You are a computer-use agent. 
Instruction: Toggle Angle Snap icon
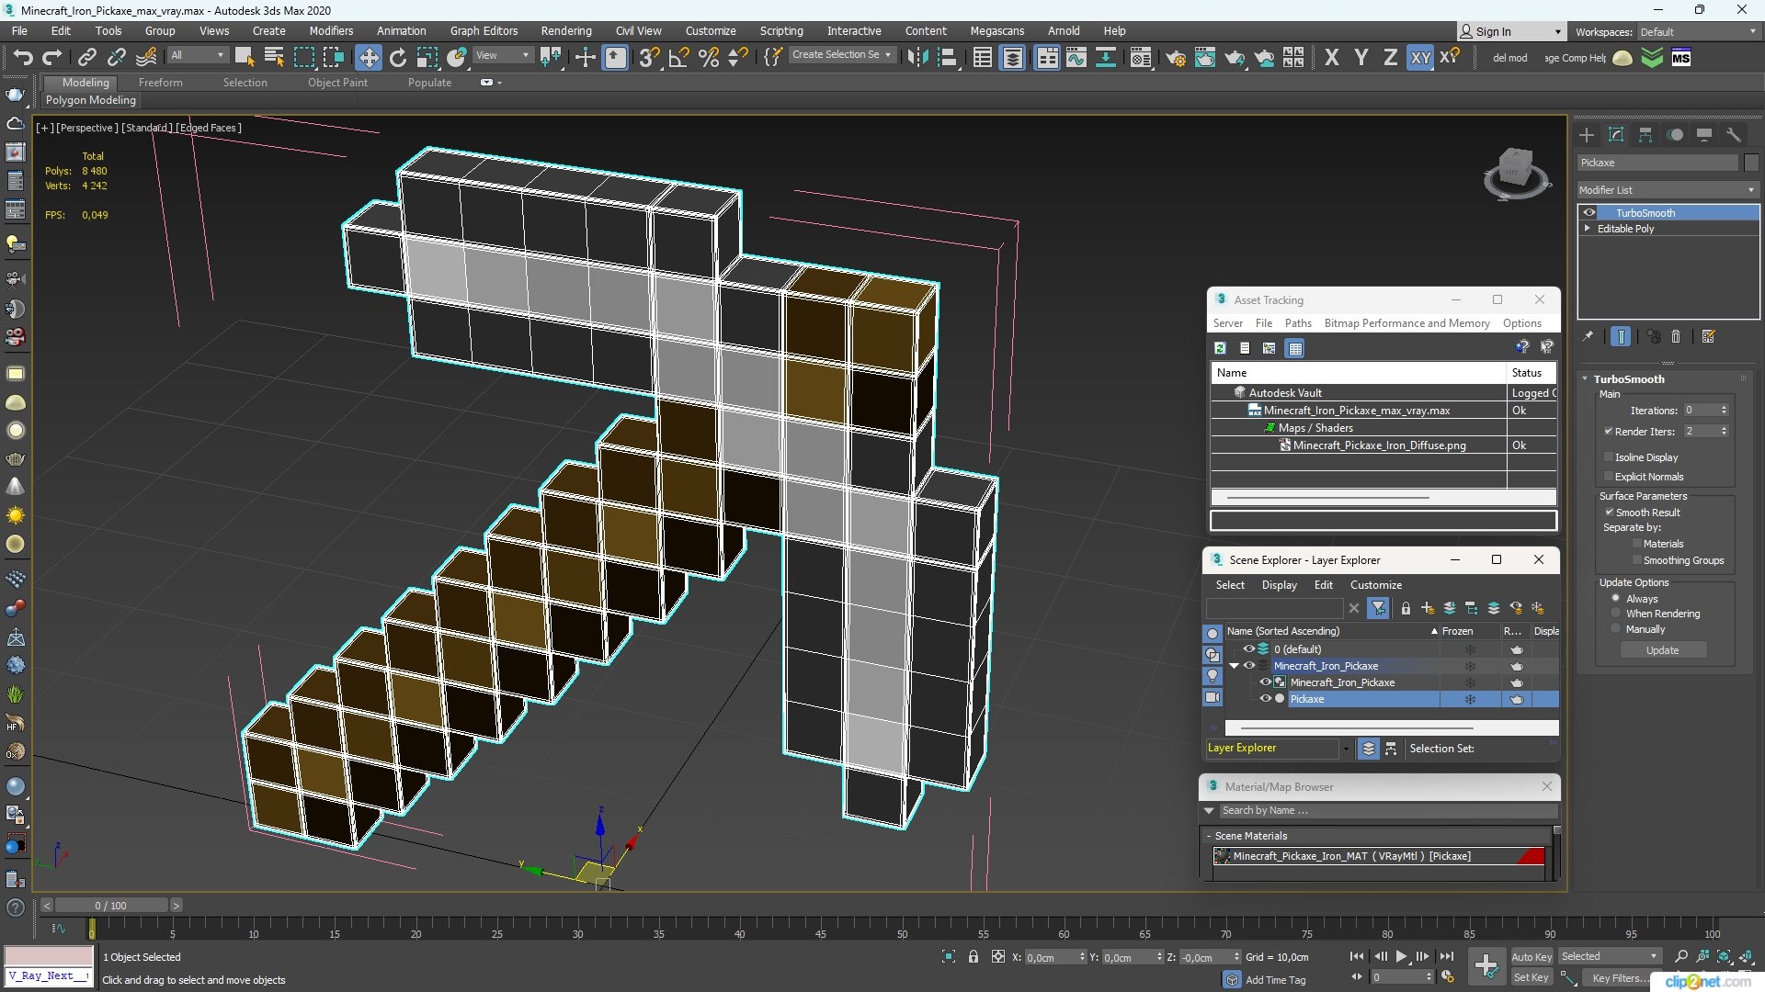tap(678, 58)
